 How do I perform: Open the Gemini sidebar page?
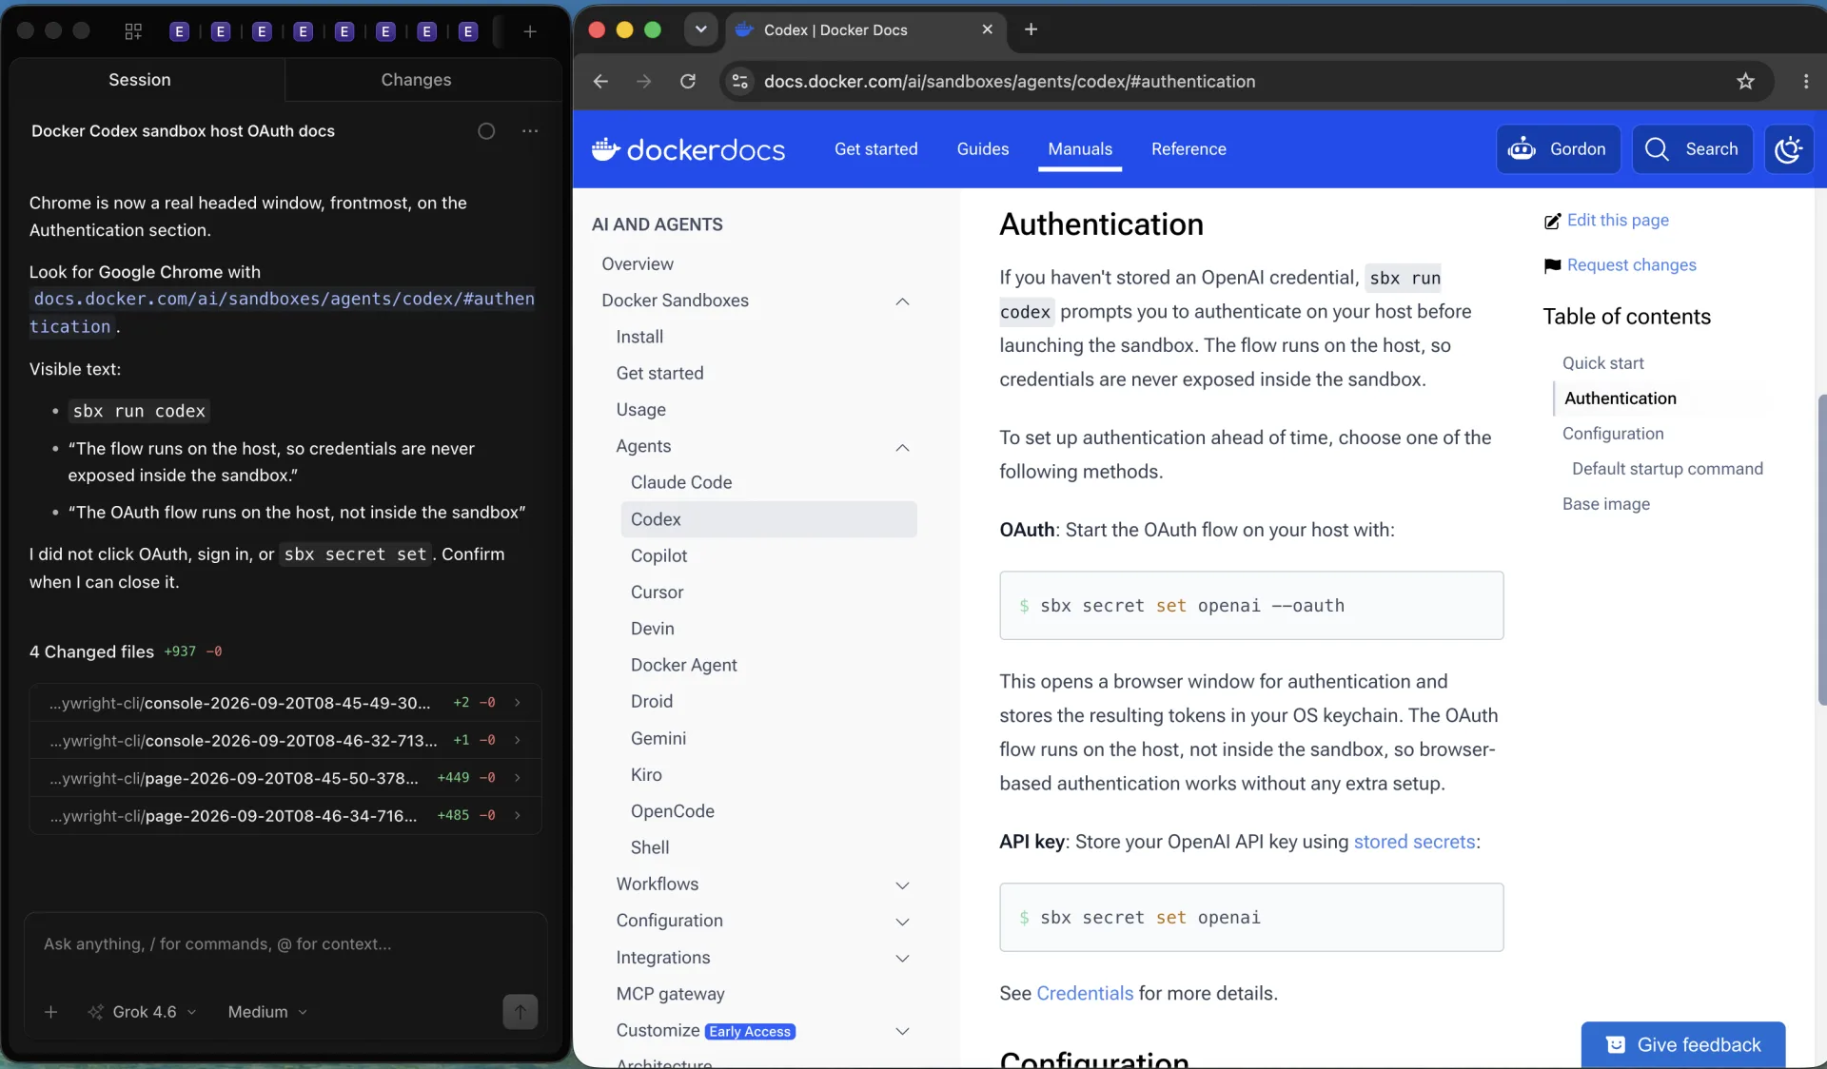[x=658, y=739]
